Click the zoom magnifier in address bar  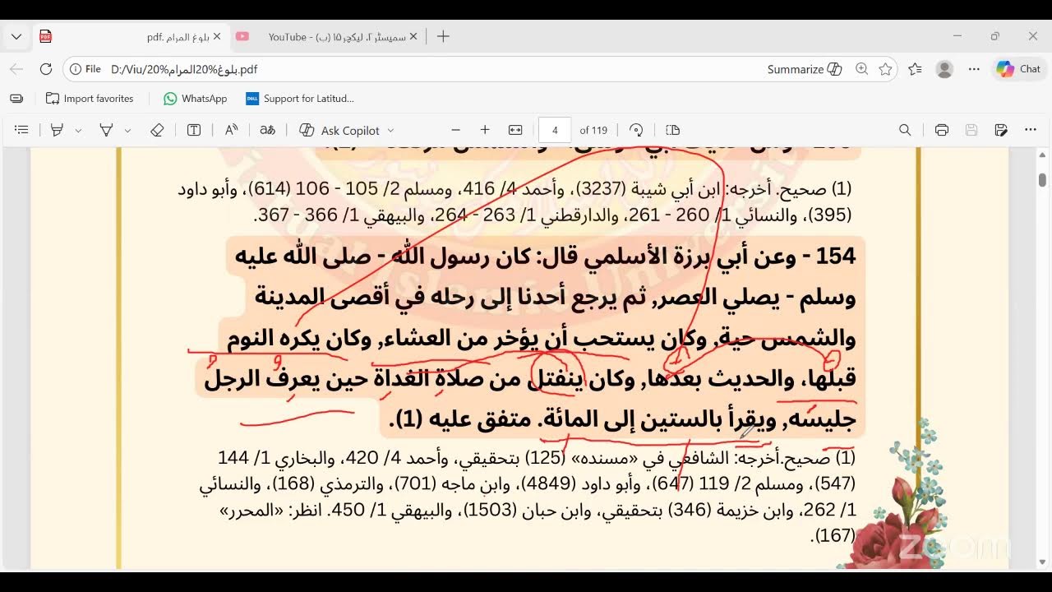click(x=861, y=69)
